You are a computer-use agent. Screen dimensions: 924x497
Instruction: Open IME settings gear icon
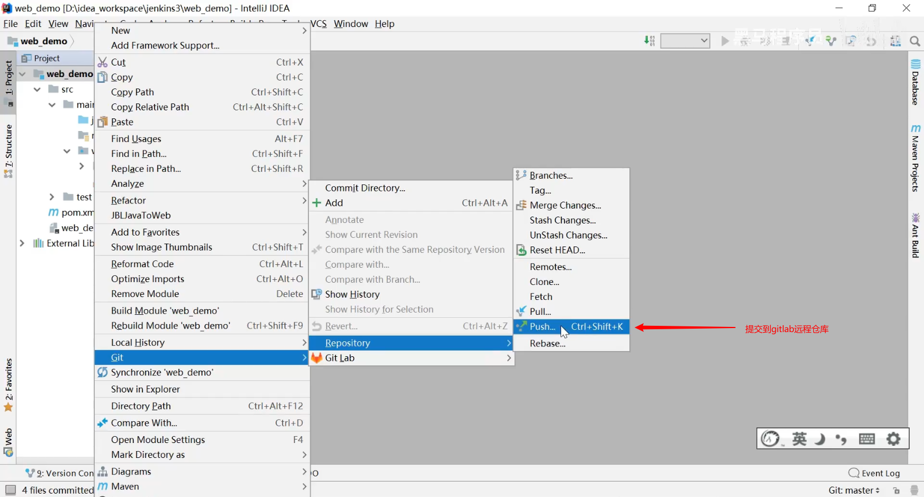893,439
